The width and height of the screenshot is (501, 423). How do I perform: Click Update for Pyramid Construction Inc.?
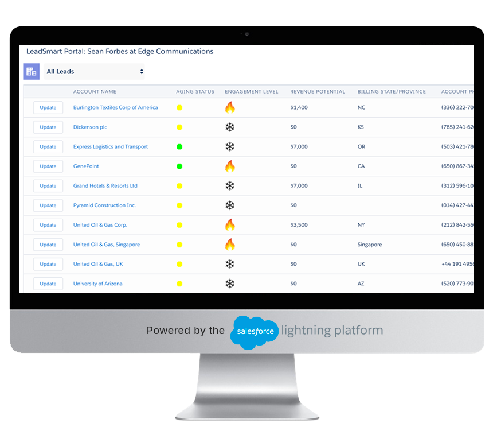click(48, 205)
